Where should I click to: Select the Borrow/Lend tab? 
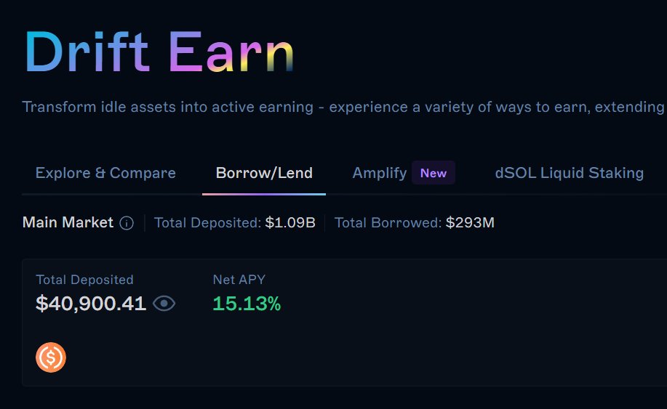[x=264, y=173]
